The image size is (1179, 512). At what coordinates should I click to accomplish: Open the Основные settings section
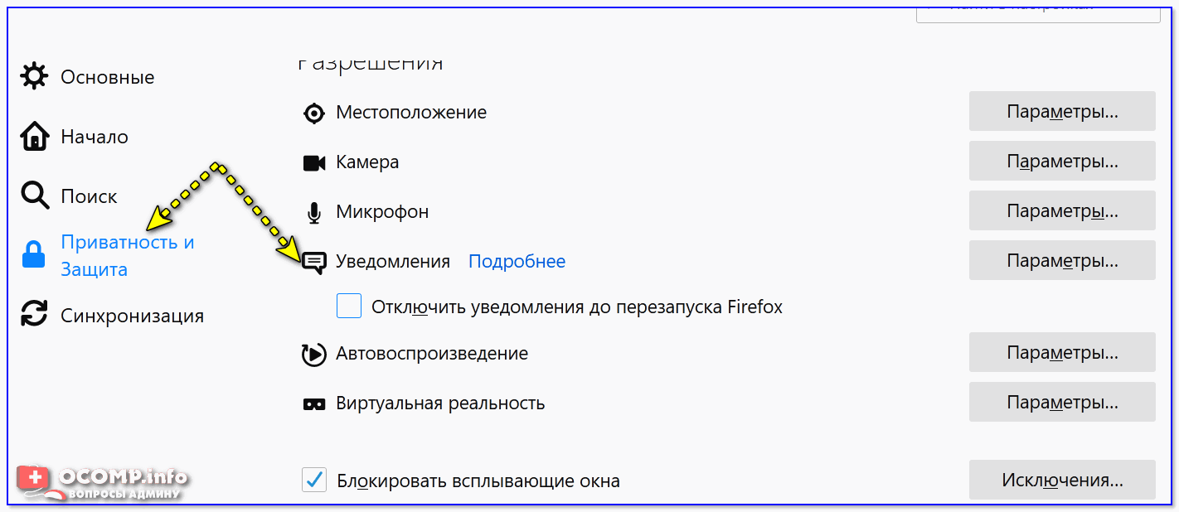click(x=107, y=77)
